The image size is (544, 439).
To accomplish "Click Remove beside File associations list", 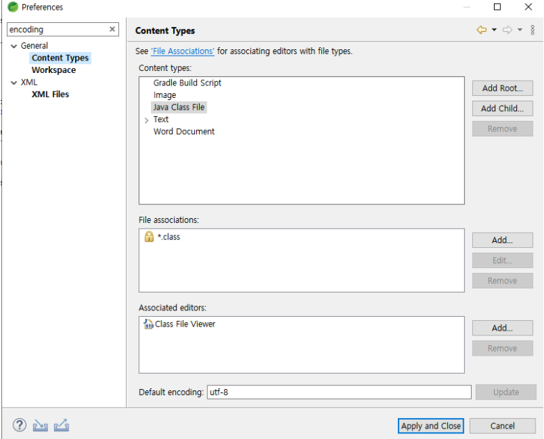I will pyautogui.click(x=502, y=281).
